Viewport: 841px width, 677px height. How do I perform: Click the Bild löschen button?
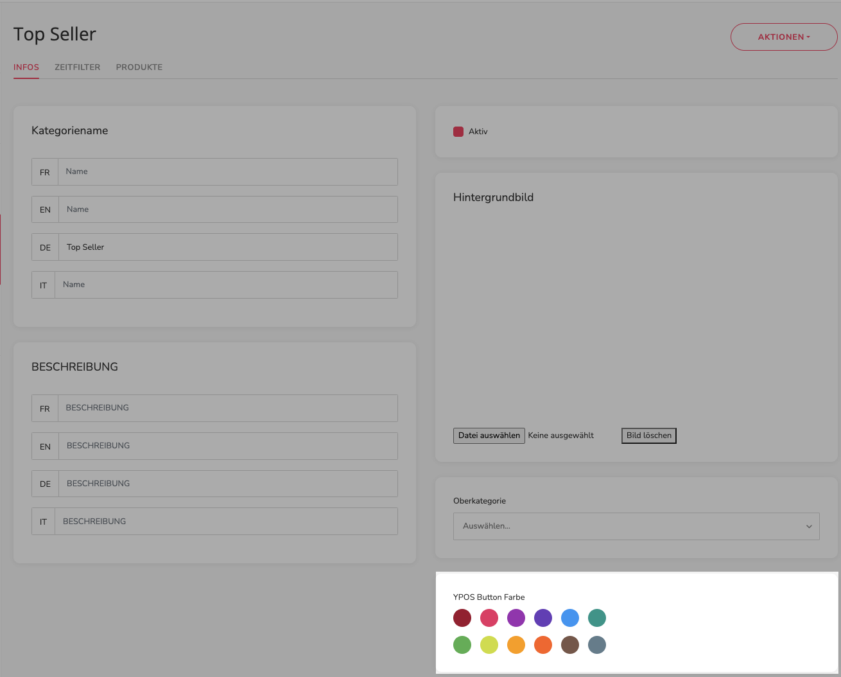coord(649,435)
